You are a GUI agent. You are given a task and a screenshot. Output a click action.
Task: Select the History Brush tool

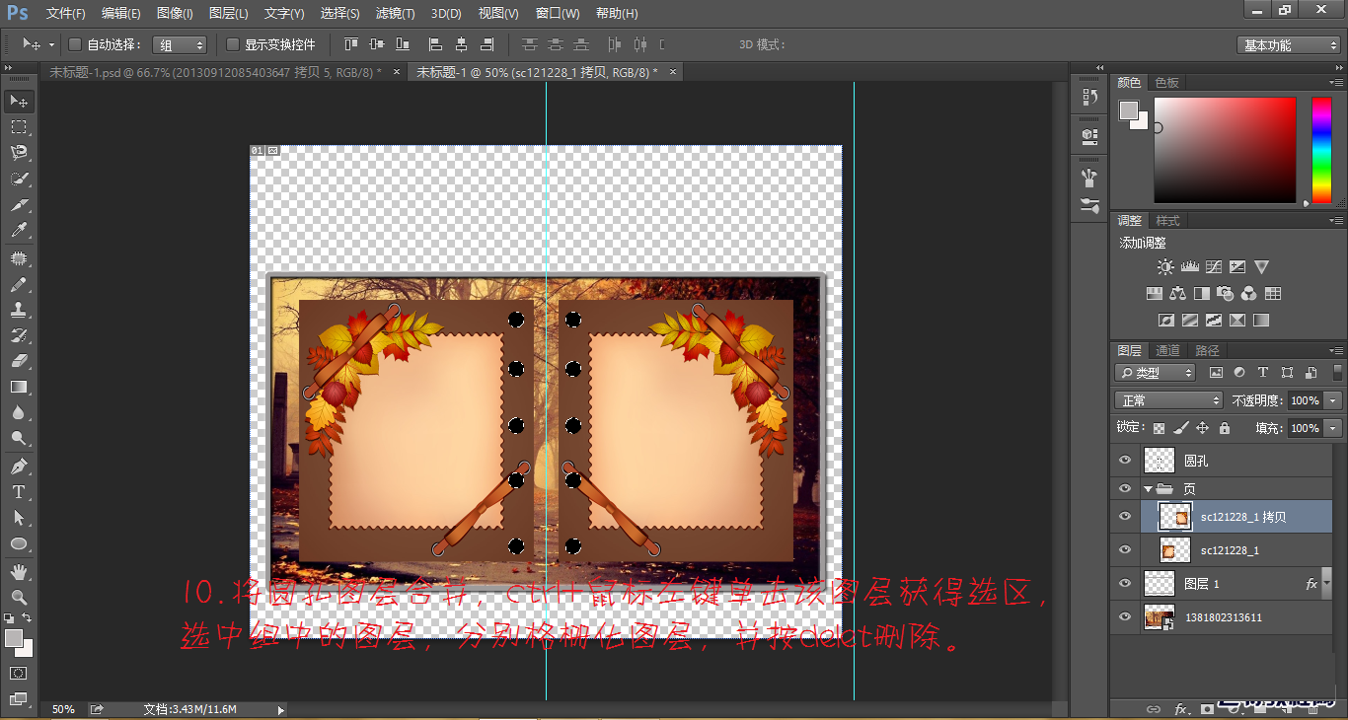(x=19, y=335)
